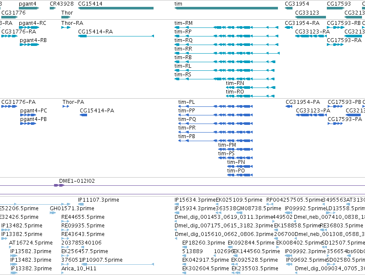Select protein tim-PB
Viewport: 365px width, 275px height.
216,141
